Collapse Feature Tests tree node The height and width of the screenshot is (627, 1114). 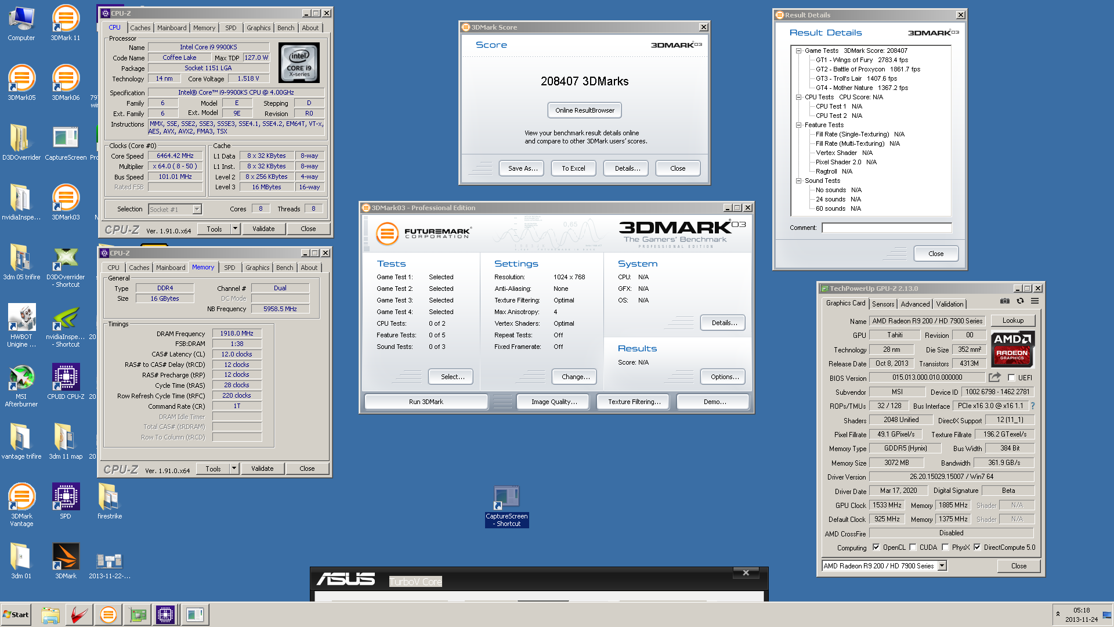(798, 125)
